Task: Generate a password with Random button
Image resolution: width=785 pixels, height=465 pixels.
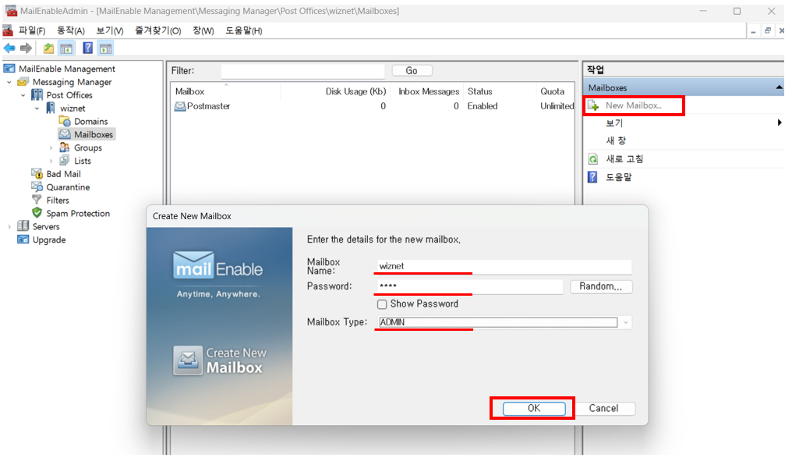Action: 601,286
